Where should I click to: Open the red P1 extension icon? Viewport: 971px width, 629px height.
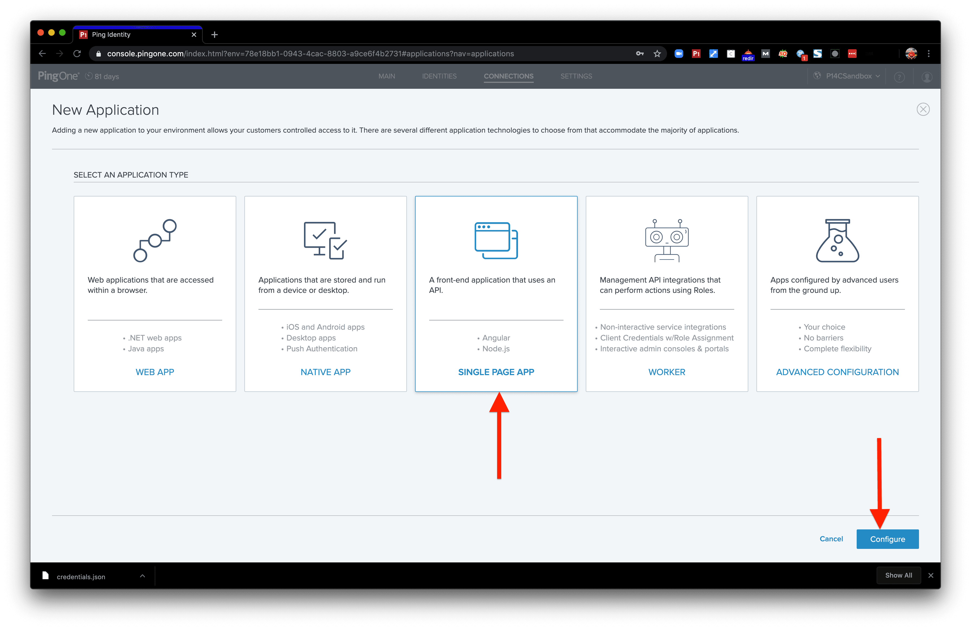[696, 53]
